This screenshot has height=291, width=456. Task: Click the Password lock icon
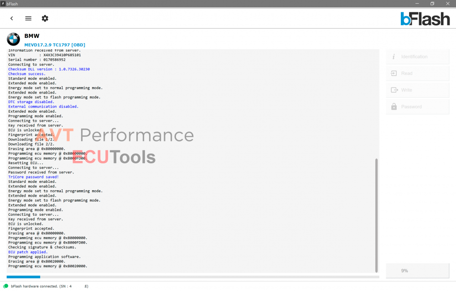point(394,106)
